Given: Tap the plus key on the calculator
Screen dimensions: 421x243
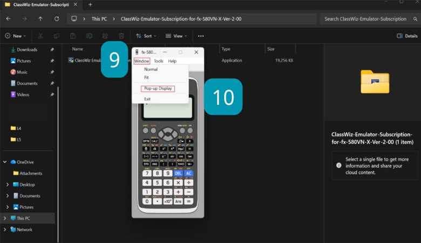Looking at the screenshot, I should (x=178, y=192).
